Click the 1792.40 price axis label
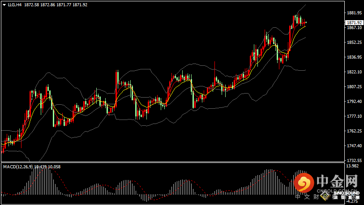Screen dimensions: 364x205 [x=354, y=102]
